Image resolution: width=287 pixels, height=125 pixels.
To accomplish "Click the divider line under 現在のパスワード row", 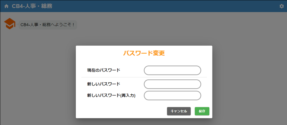I will (x=144, y=77).
